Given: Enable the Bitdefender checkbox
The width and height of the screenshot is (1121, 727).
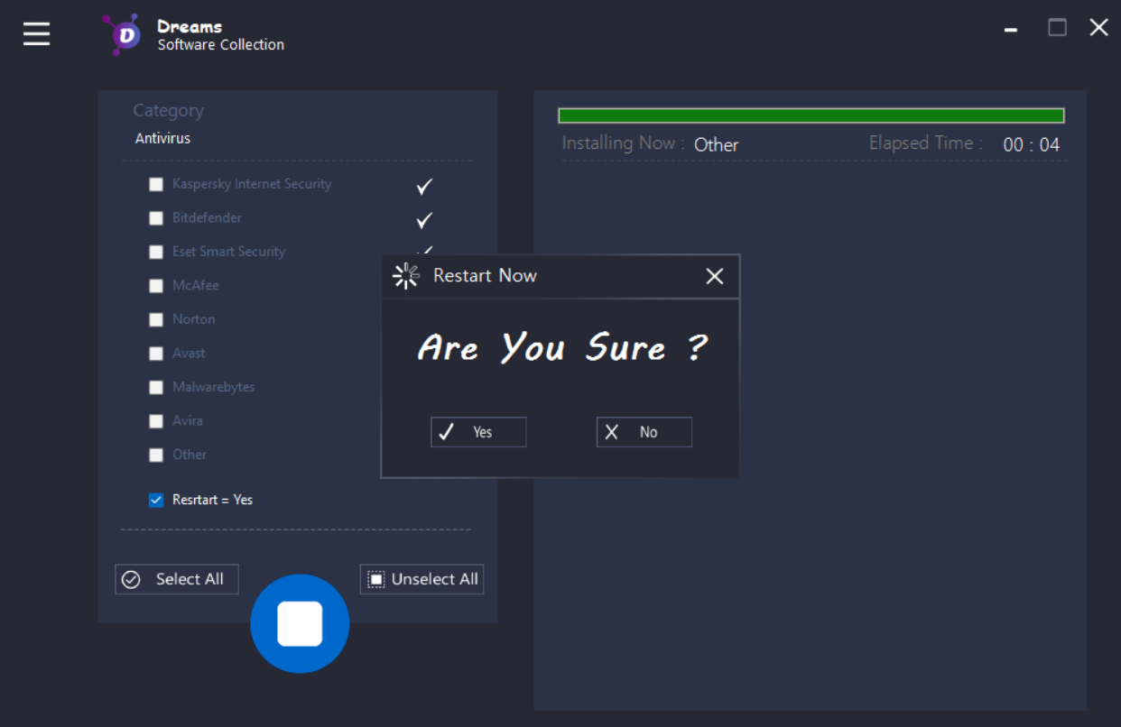Looking at the screenshot, I should pyautogui.click(x=156, y=218).
